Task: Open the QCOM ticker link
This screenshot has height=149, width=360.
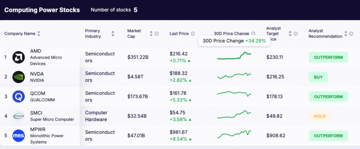Action: pos(38,93)
